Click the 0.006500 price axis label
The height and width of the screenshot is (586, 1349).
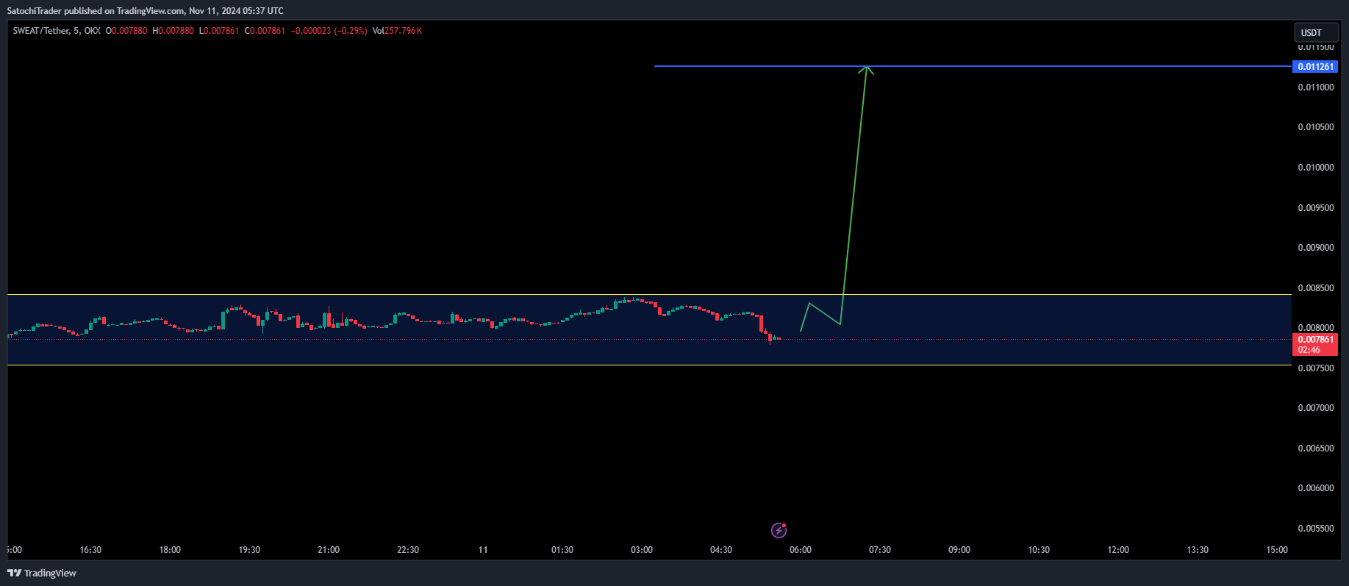[1316, 449]
